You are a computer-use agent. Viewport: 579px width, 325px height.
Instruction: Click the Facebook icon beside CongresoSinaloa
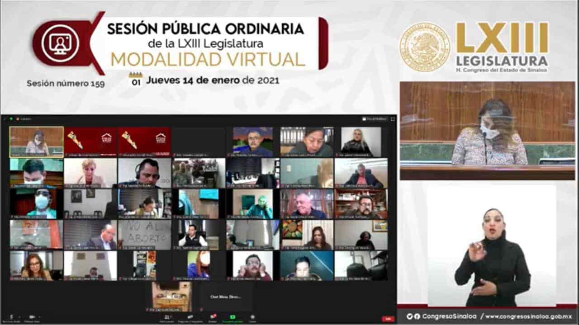pyautogui.click(x=417, y=316)
